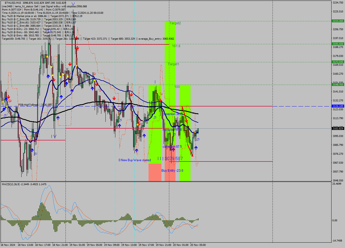
Task: Click the 3234.750 price scale value
Action: 338,2
